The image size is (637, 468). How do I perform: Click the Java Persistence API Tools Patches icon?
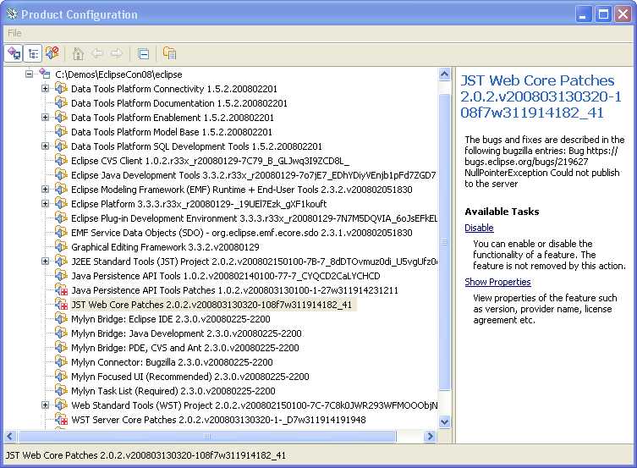tap(61, 290)
